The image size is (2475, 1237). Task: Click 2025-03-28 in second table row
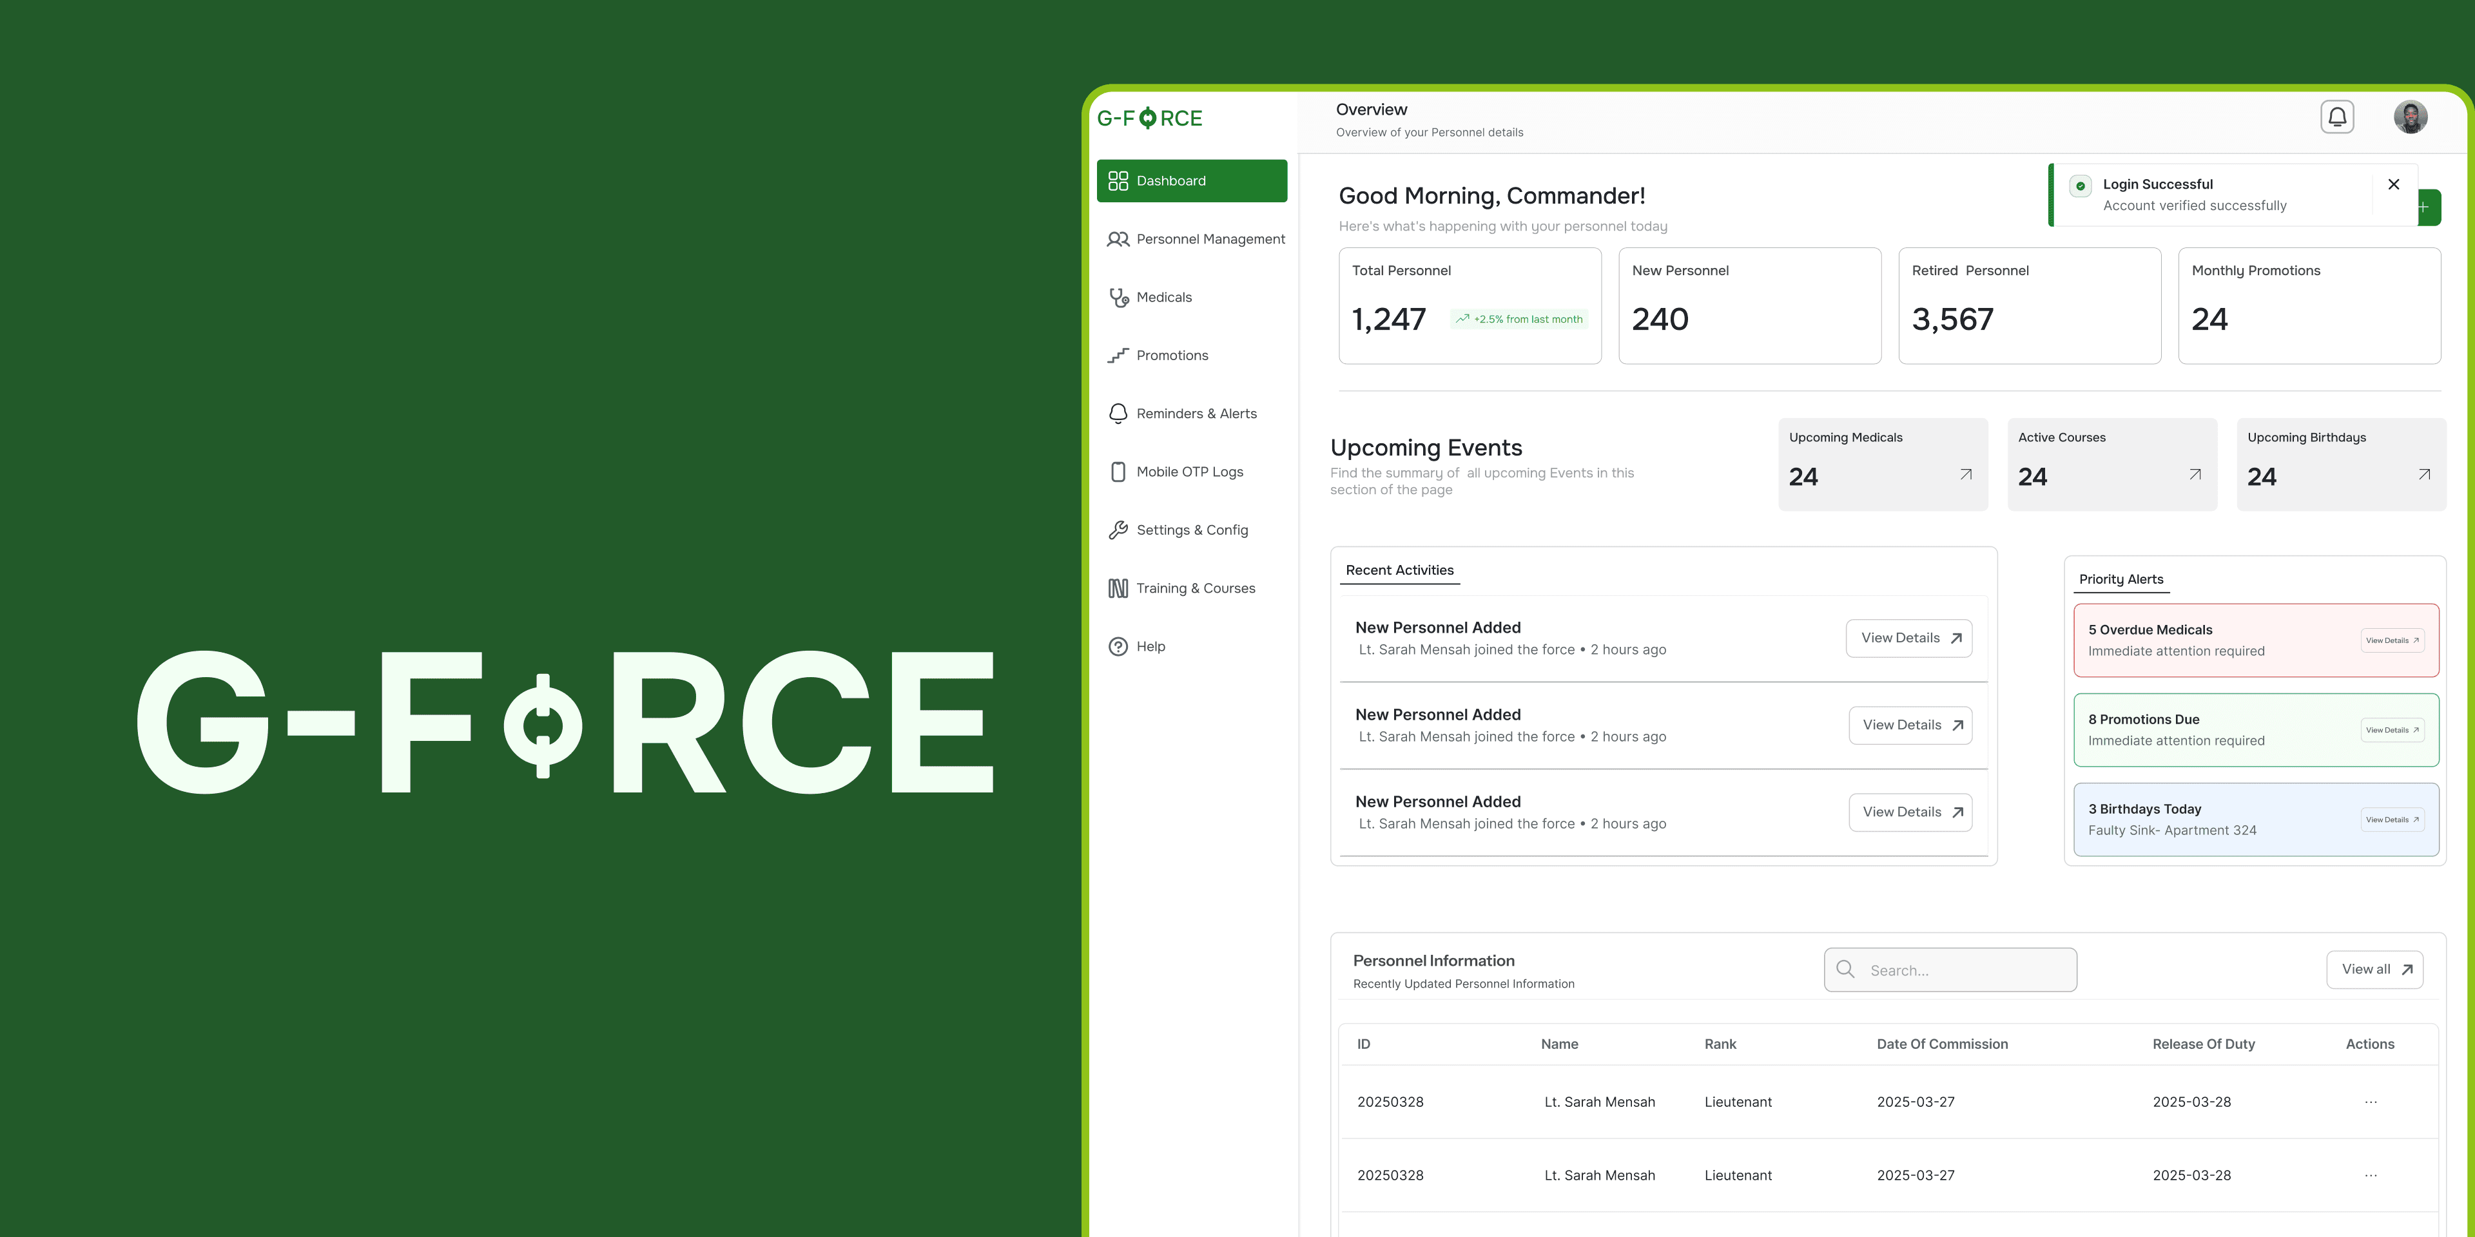(x=2191, y=1176)
